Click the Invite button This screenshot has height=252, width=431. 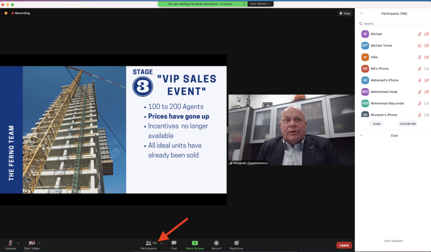[376, 124]
